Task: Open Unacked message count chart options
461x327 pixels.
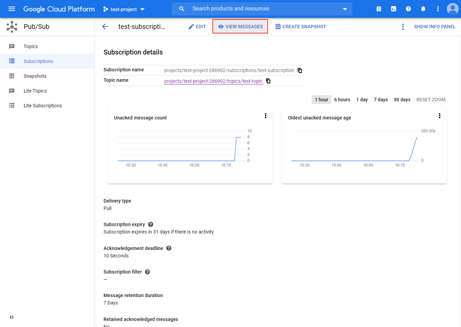Action: point(266,116)
